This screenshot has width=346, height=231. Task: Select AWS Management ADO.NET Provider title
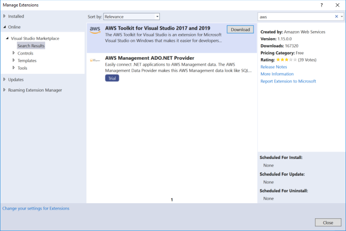[x=149, y=58]
